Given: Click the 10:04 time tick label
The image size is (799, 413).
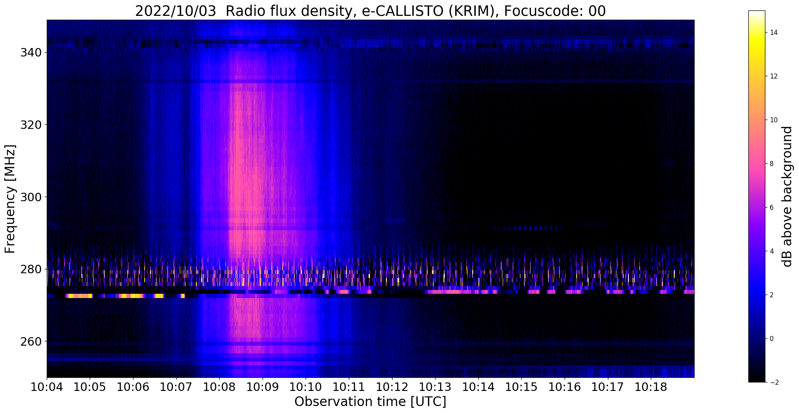Looking at the screenshot, I should coord(47,387).
